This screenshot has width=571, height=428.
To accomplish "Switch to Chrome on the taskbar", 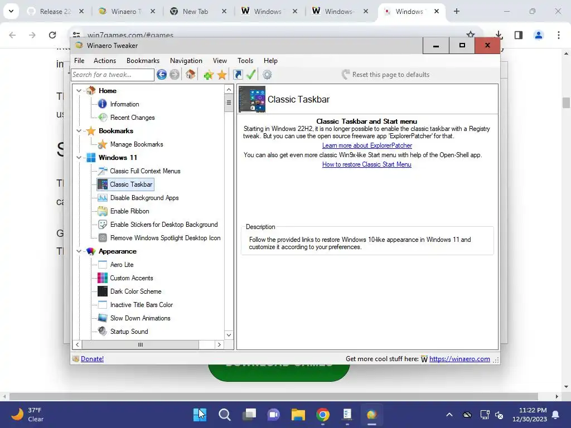I will click(x=323, y=415).
